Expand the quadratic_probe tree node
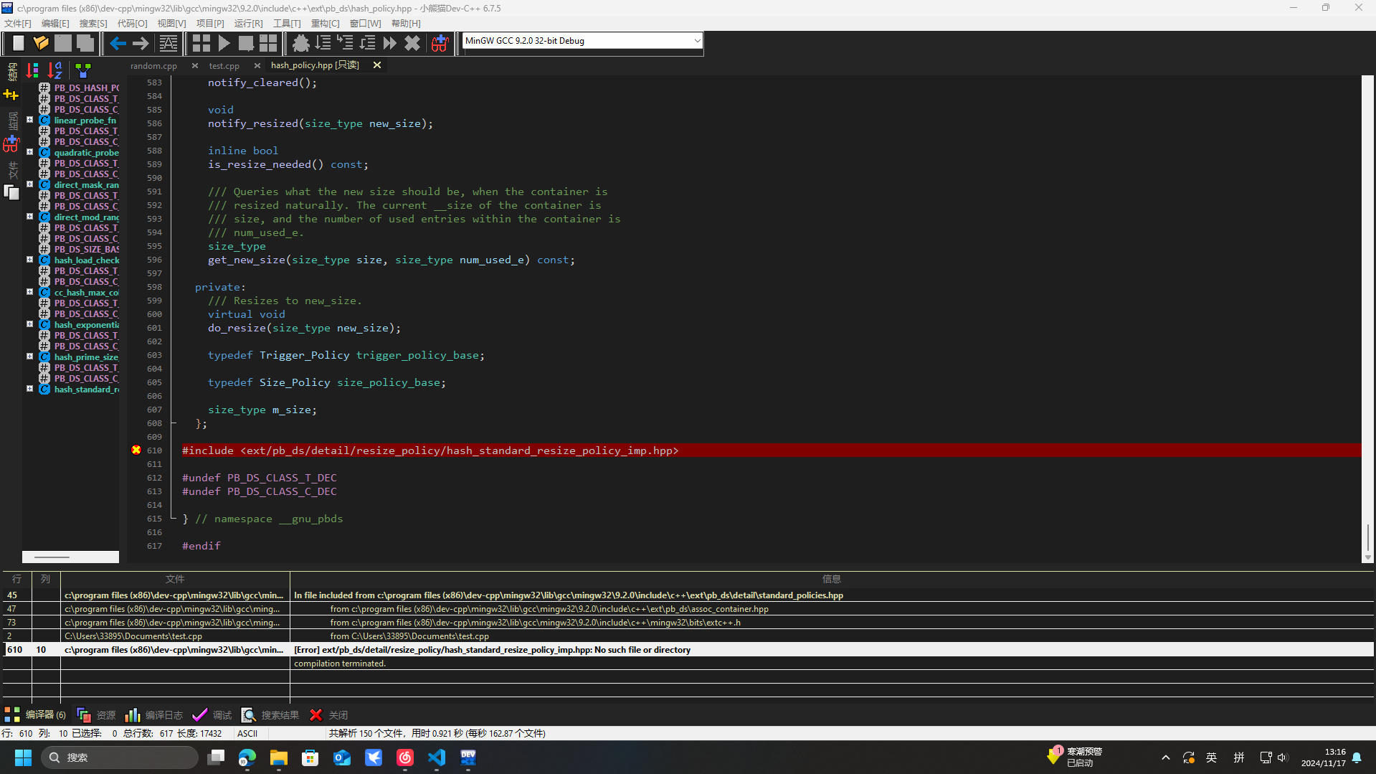1376x774 pixels. pyautogui.click(x=30, y=152)
